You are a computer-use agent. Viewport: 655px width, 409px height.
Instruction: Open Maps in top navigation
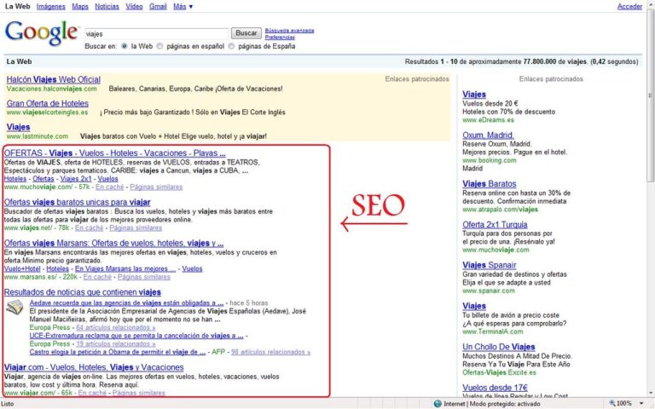80,7
